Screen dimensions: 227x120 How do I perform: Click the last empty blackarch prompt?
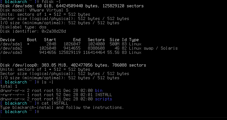[19, 112]
